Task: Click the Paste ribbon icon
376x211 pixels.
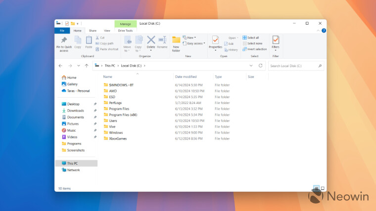Action: click(x=89, y=40)
